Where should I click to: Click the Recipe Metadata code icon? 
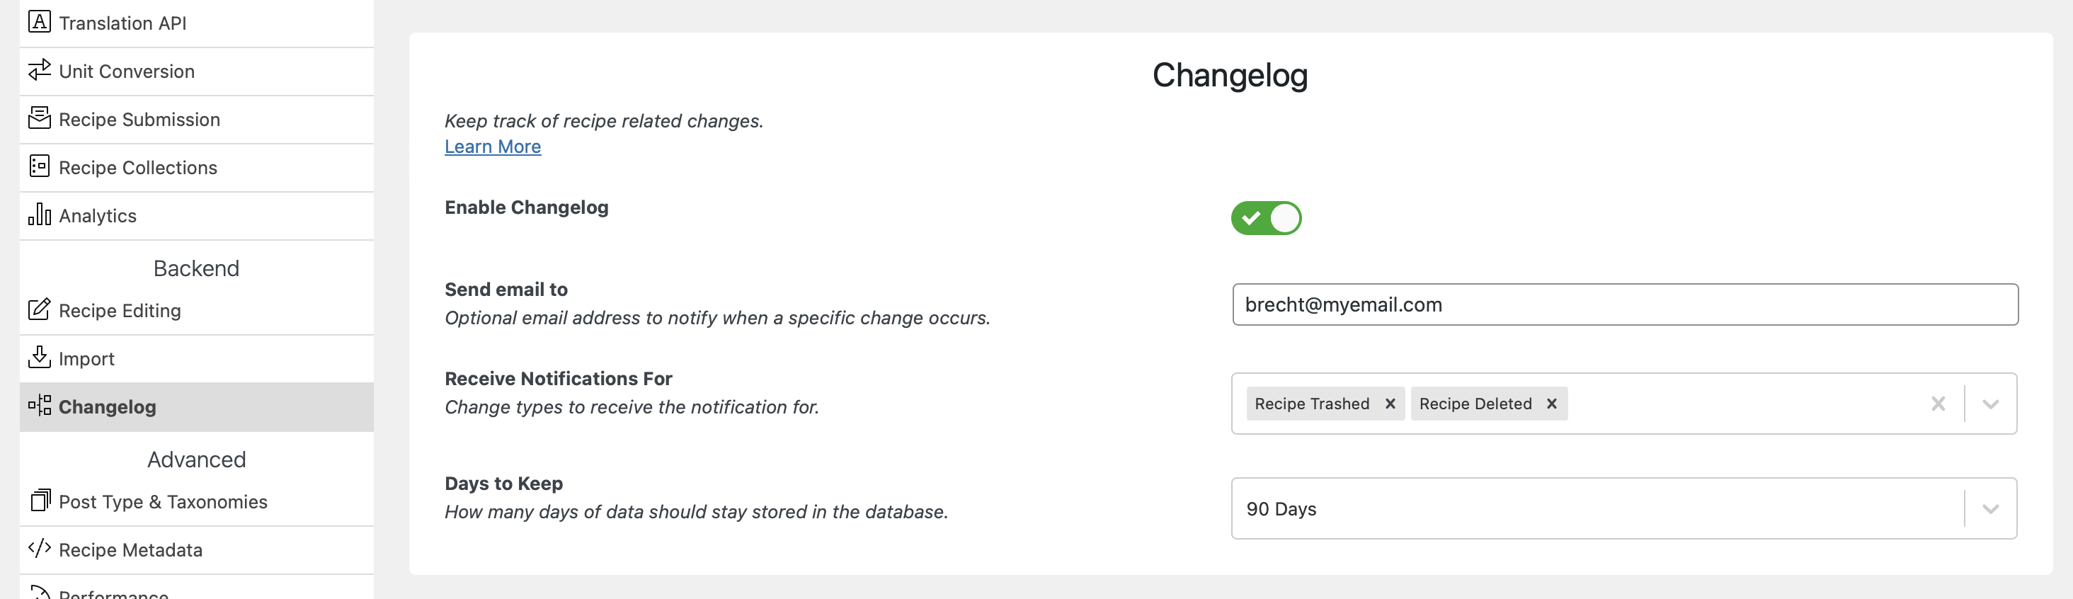tap(39, 549)
